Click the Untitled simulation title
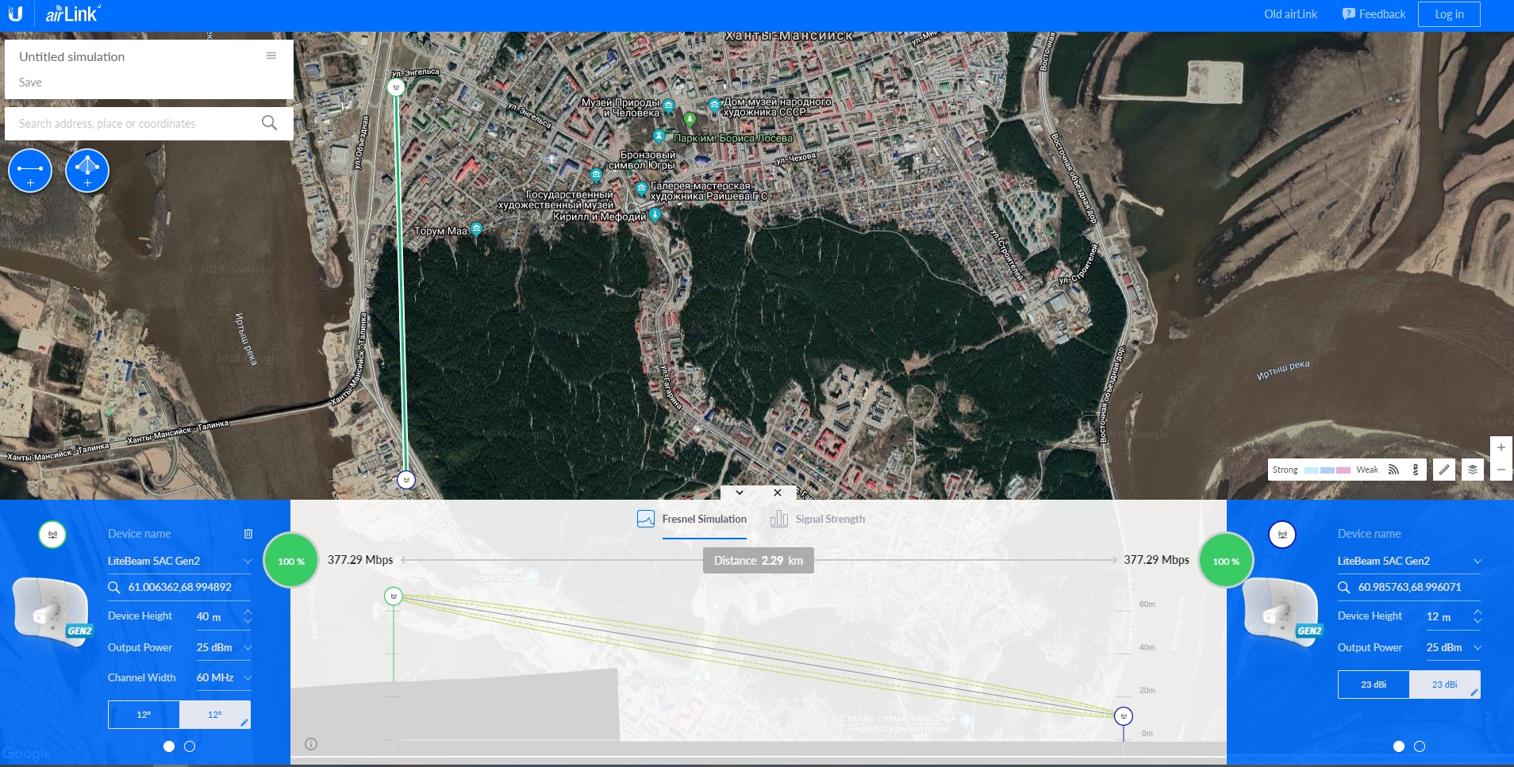The image size is (1514, 767). (72, 57)
